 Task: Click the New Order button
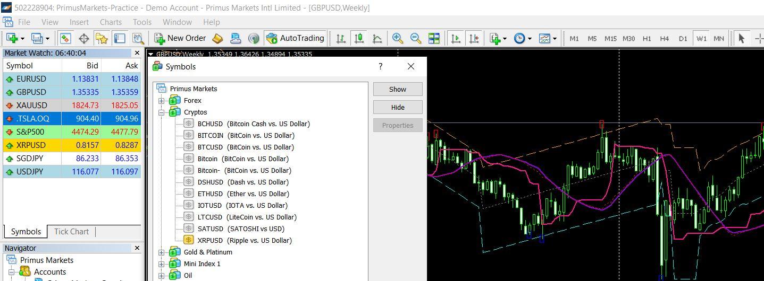pyautogui.click(x=181, y=38)
